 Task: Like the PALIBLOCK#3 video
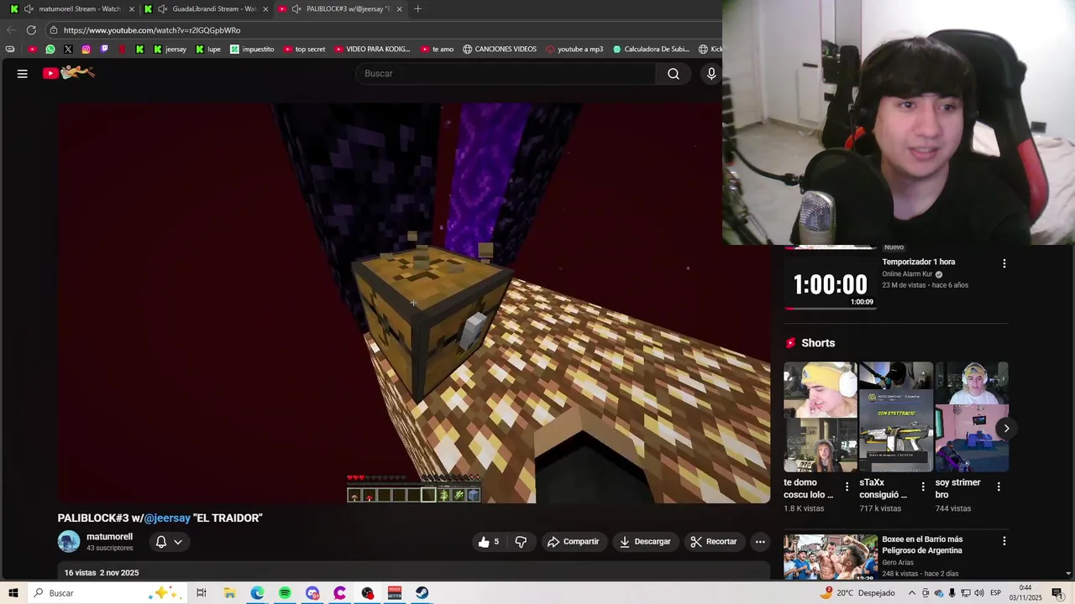(489, 542)
